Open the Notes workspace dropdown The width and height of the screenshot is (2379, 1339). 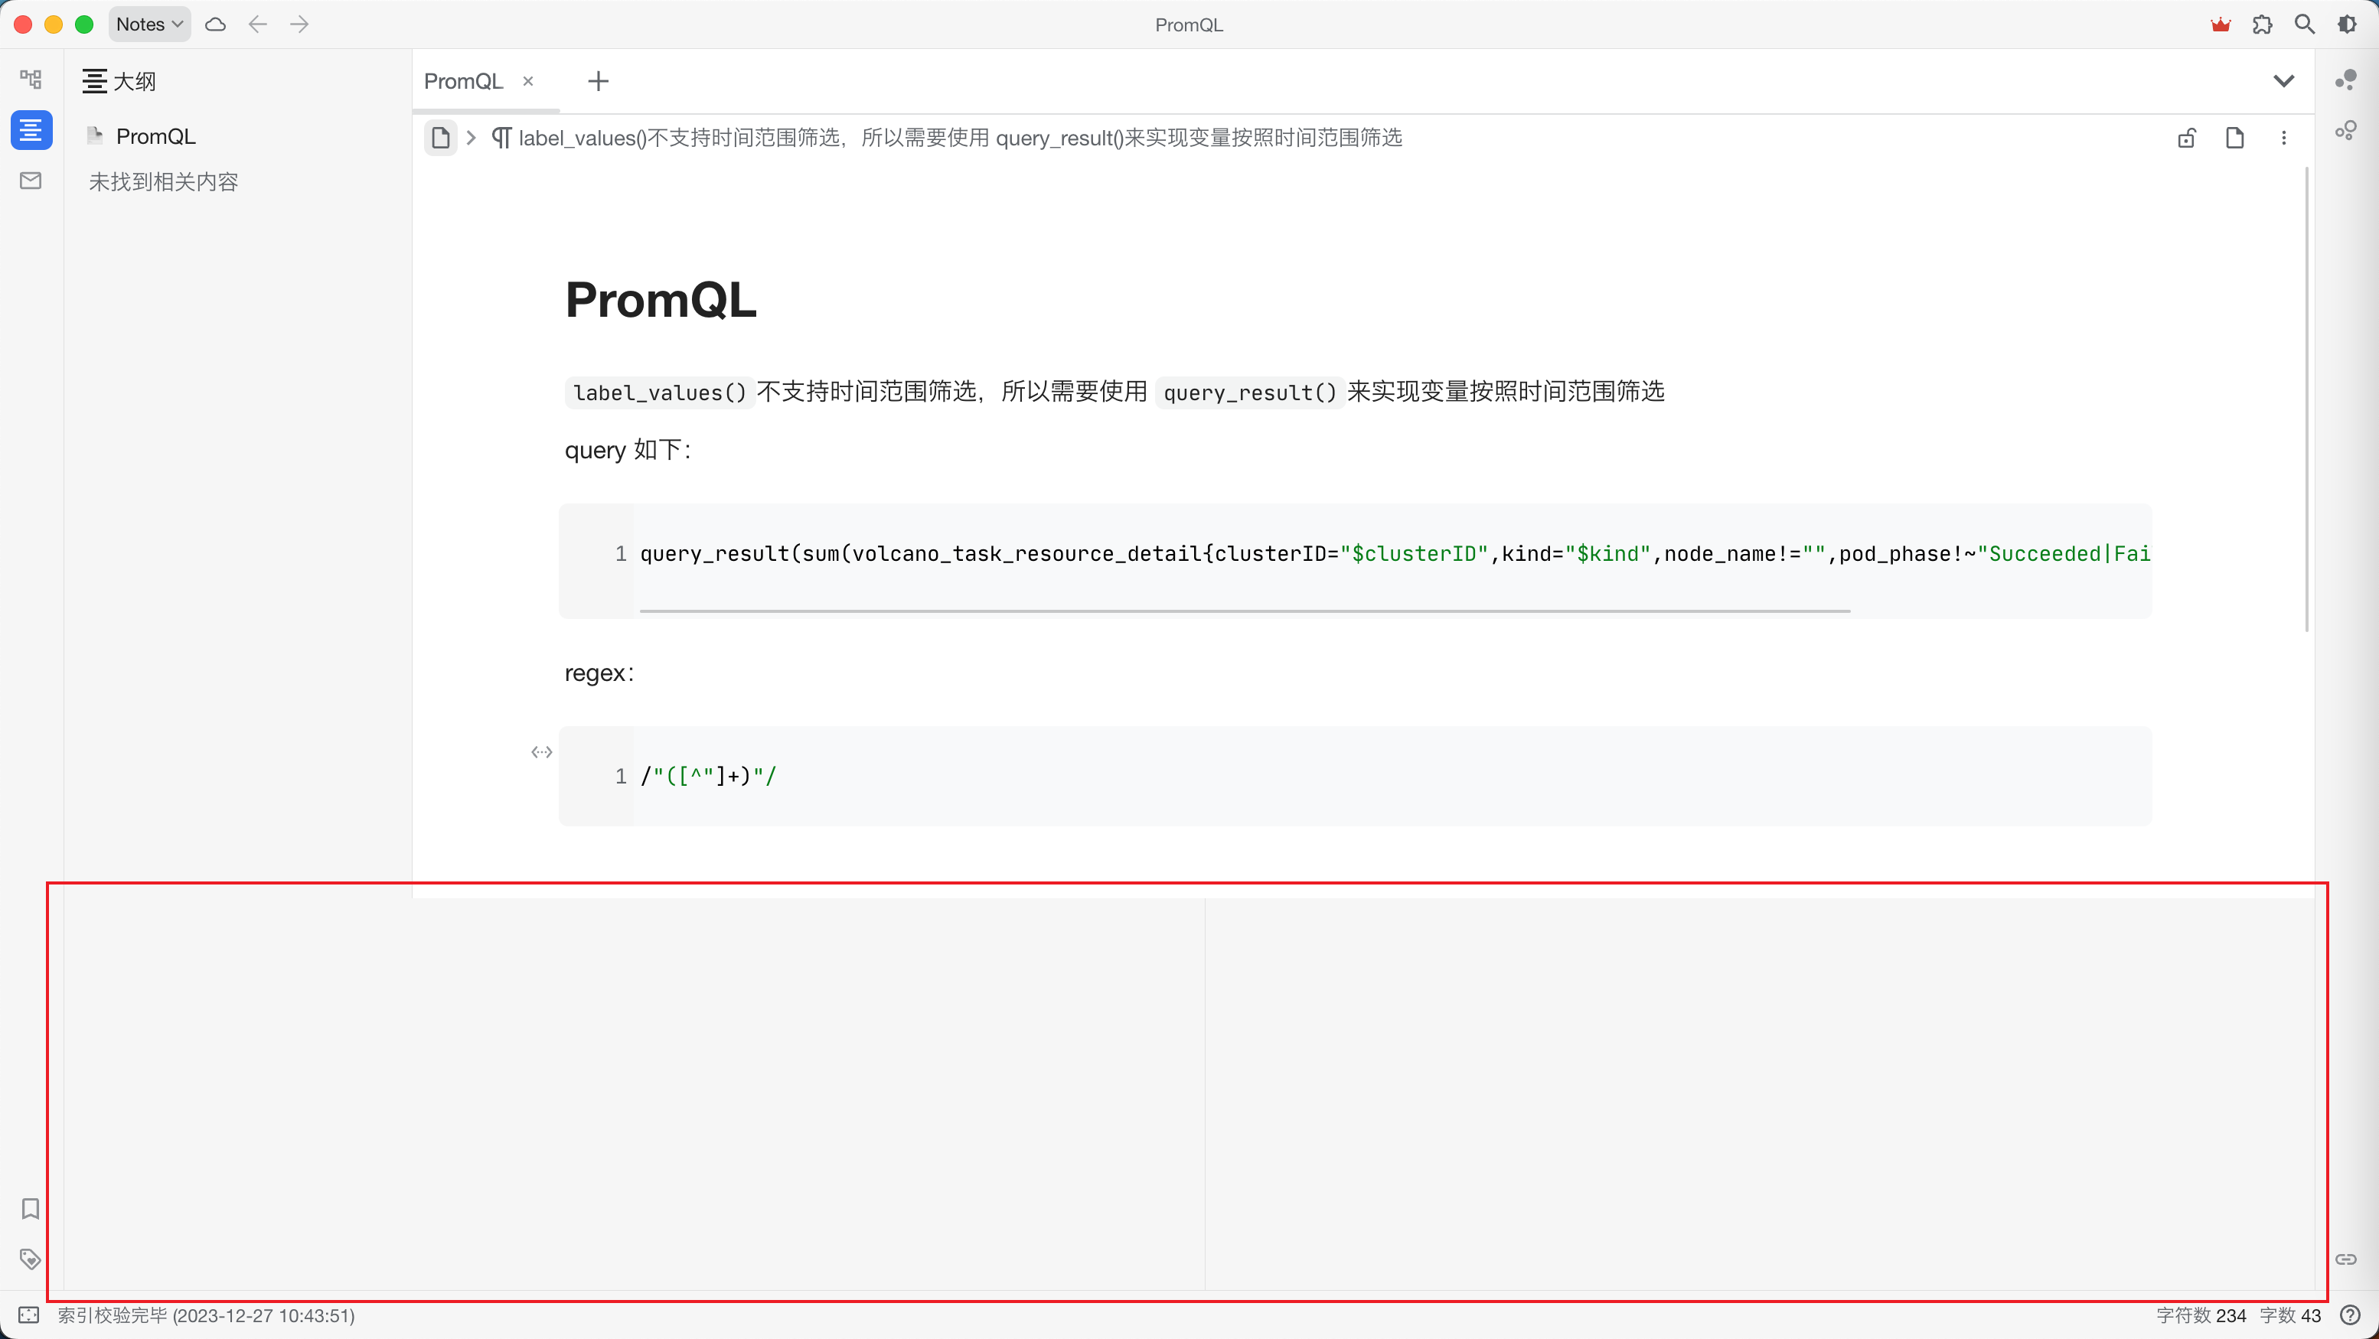tap(149, 25)
